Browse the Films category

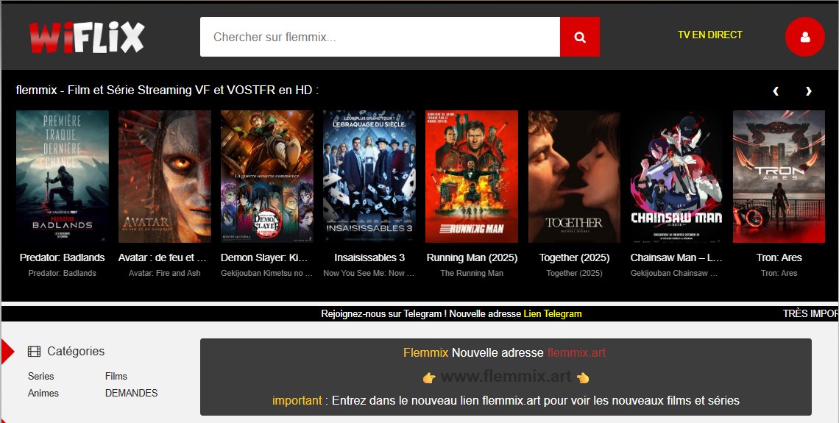coord(116,376)
